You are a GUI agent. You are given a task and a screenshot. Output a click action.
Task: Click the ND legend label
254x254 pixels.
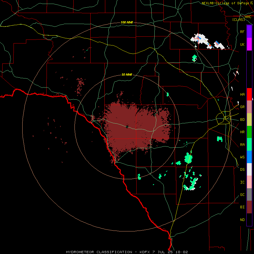pyautogui.click(x=242, y=220)
